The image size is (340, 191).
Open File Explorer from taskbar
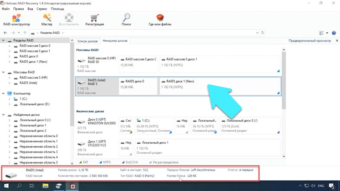(45, 185)
